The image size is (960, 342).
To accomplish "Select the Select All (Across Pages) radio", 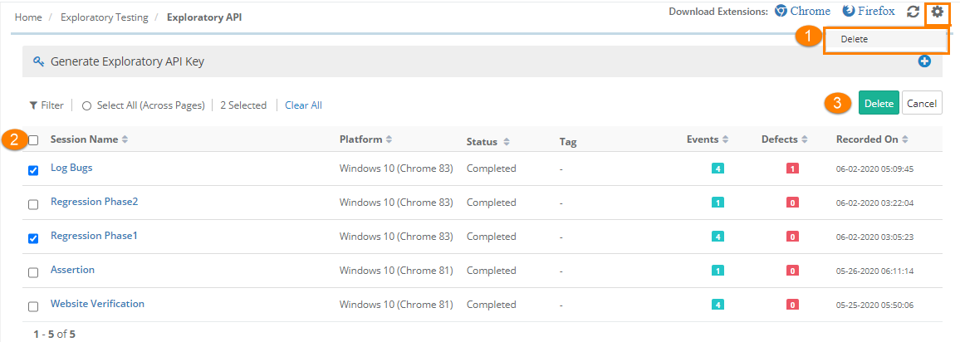I will click(86, 105).
